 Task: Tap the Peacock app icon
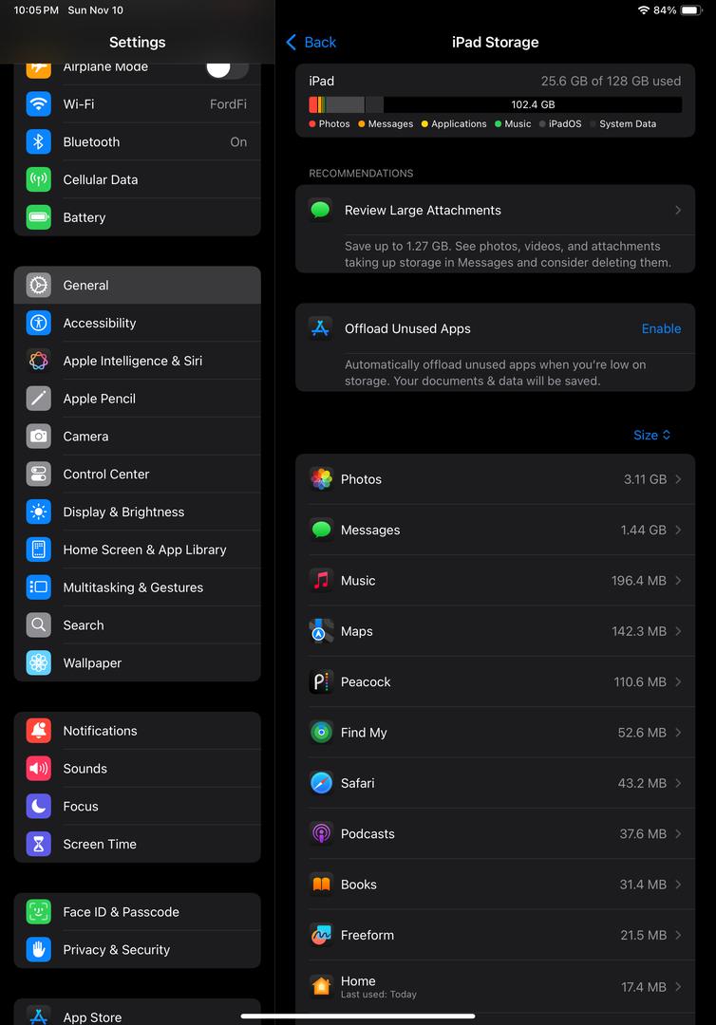321,681
